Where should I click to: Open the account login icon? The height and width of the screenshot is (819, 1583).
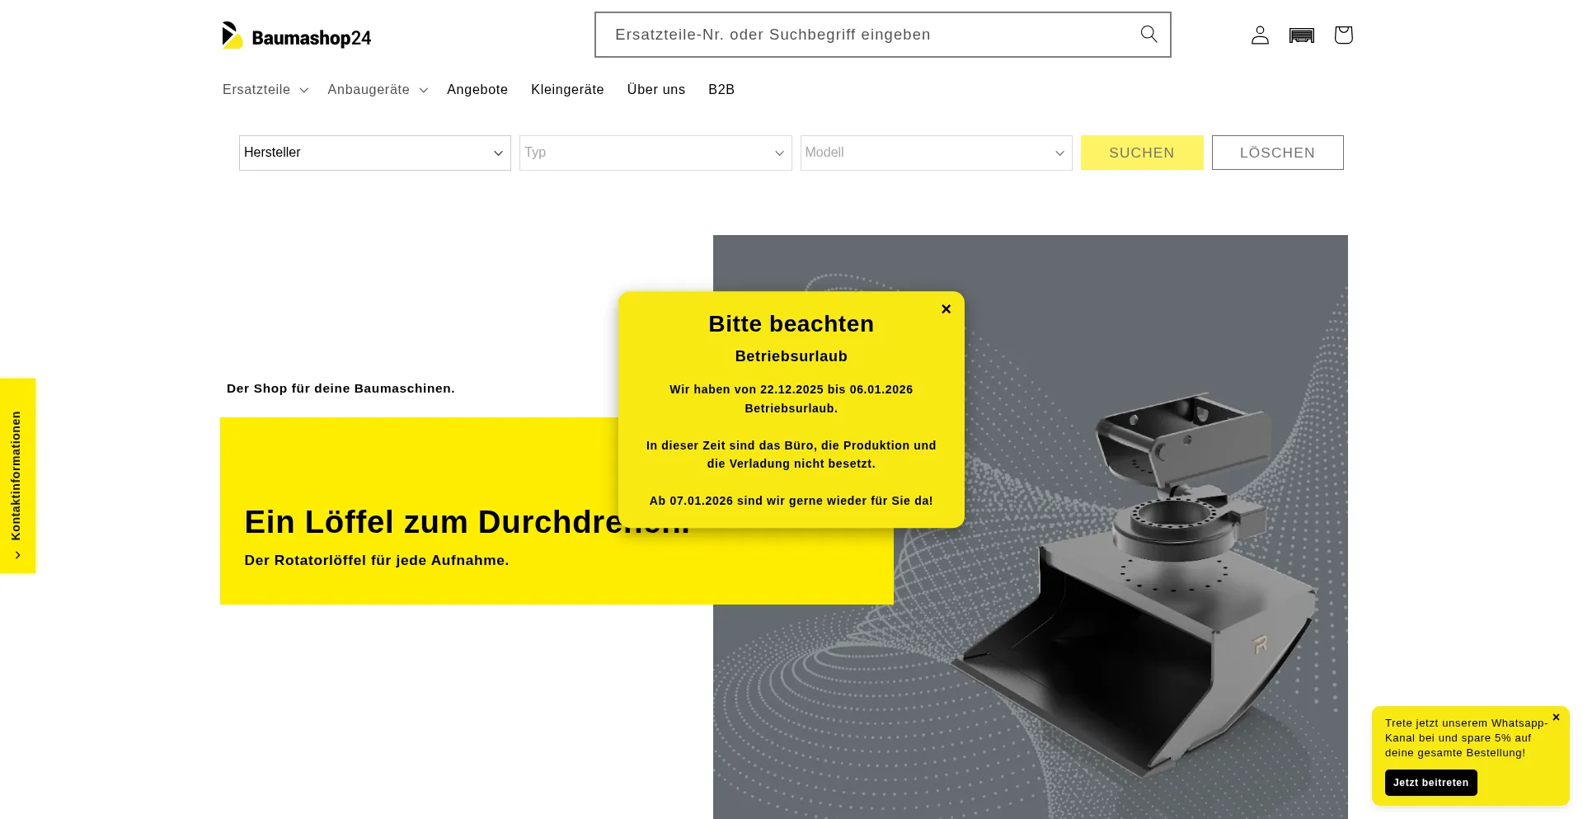[x=1259, y=35]
